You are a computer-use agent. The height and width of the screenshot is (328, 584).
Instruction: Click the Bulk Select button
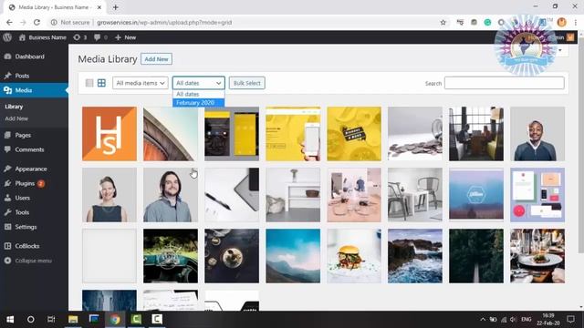[x=247, y=83]
